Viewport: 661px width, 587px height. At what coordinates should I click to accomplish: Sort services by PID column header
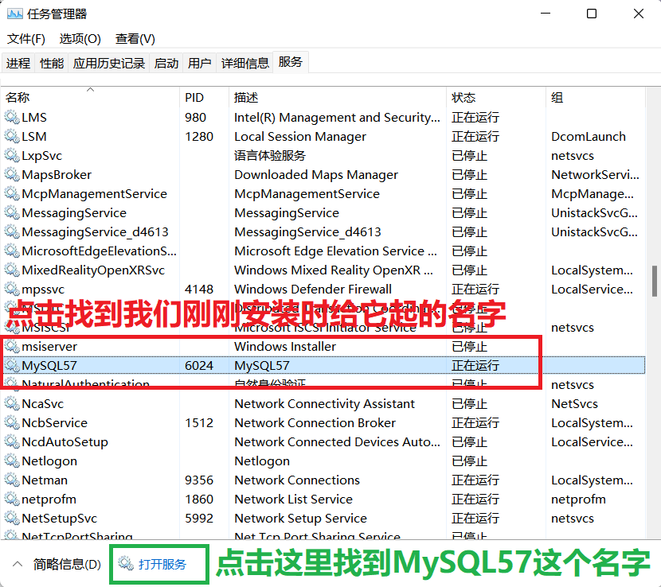click(205, 97)
